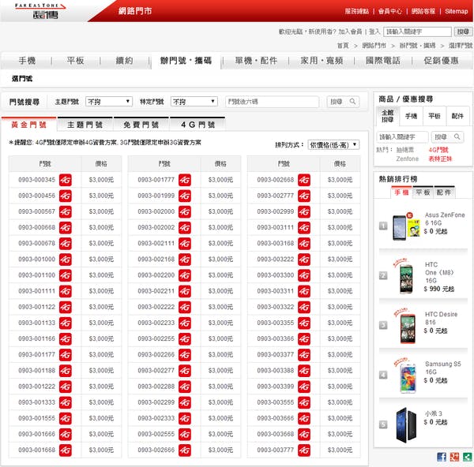
Task: Click the 加入會員 link
Action: click(x=350, y=32)
